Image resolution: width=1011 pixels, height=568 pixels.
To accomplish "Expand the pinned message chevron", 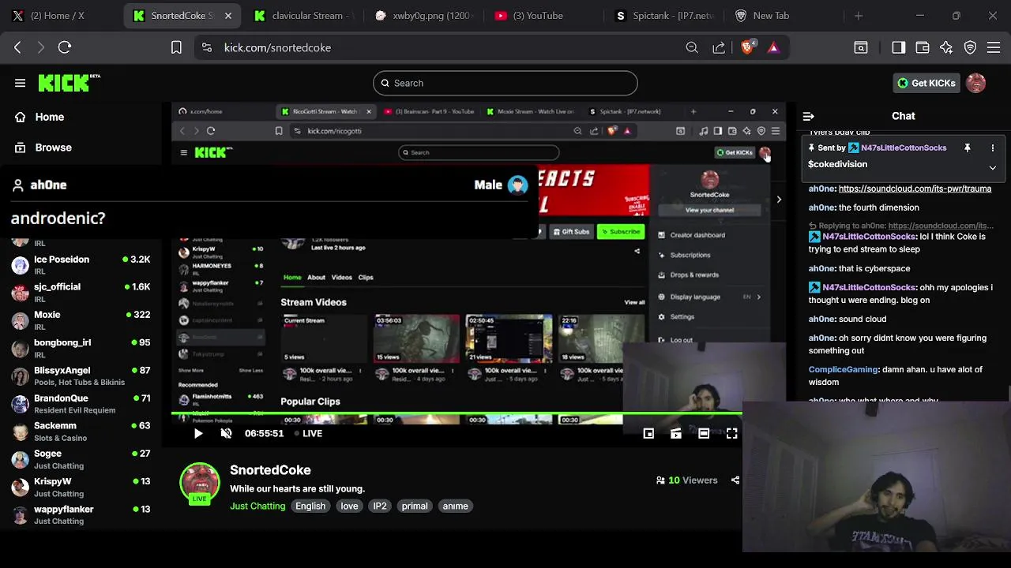I will (x=993, y=167).
